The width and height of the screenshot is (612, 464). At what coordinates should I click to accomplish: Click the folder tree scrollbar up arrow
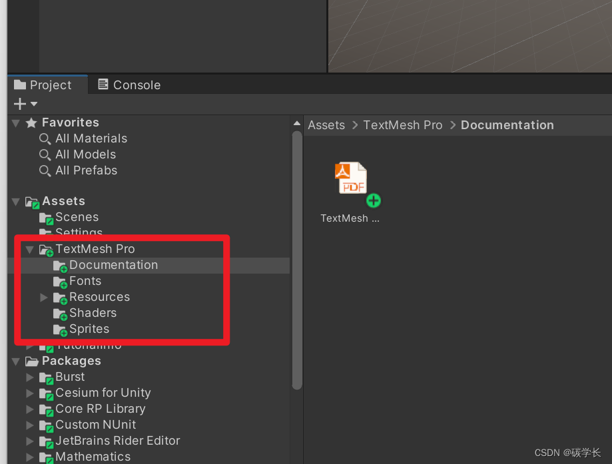point(296,123)
